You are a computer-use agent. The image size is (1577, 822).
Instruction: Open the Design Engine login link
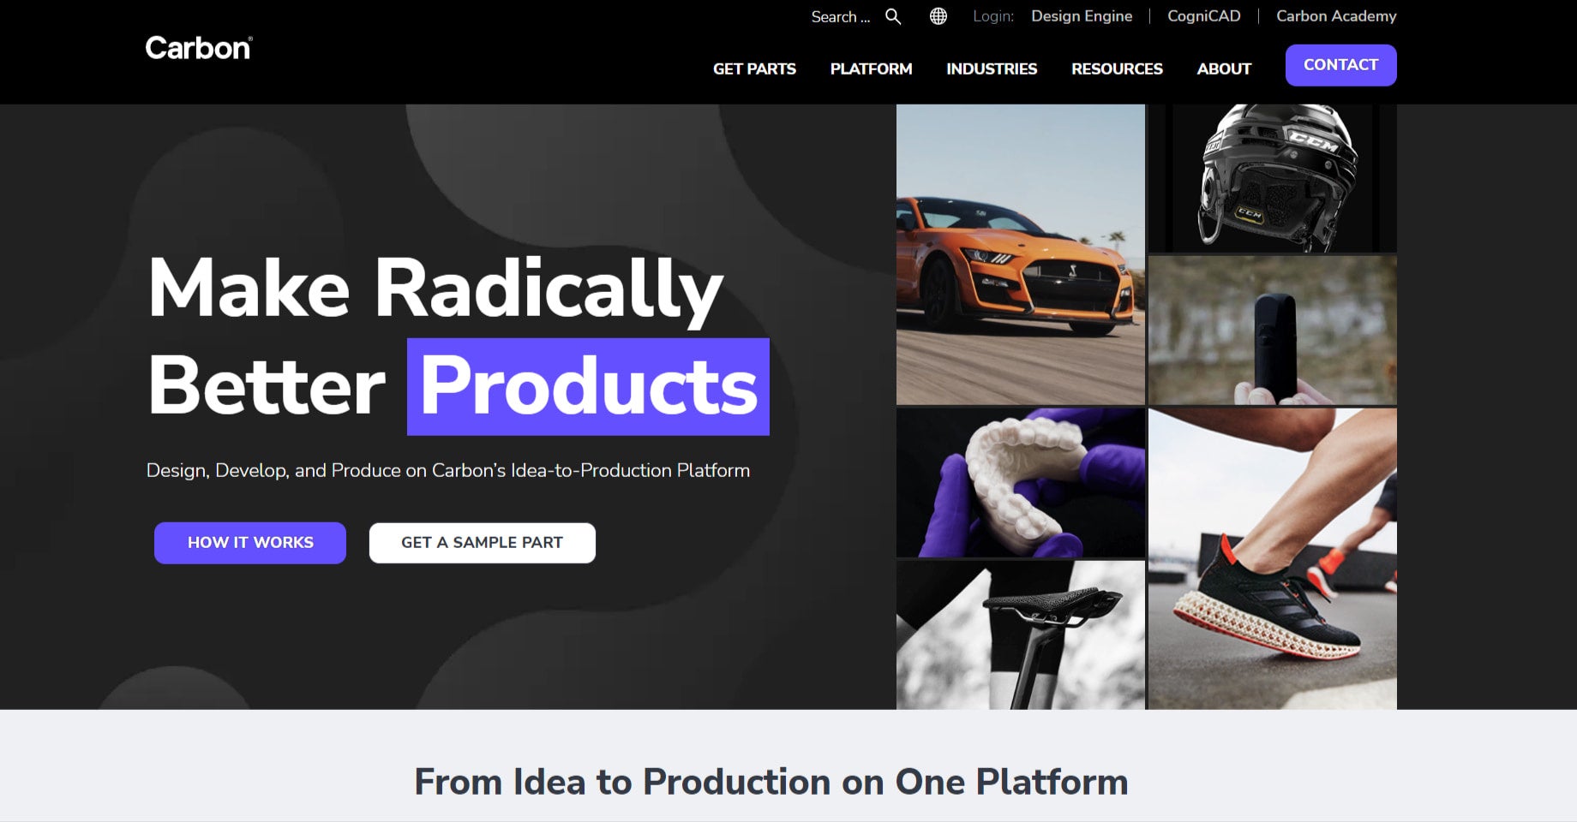pos(1082,16)
